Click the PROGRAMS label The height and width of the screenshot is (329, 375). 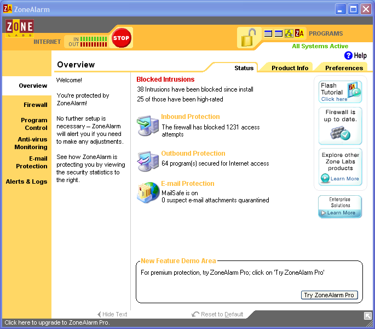pos(326,33)
